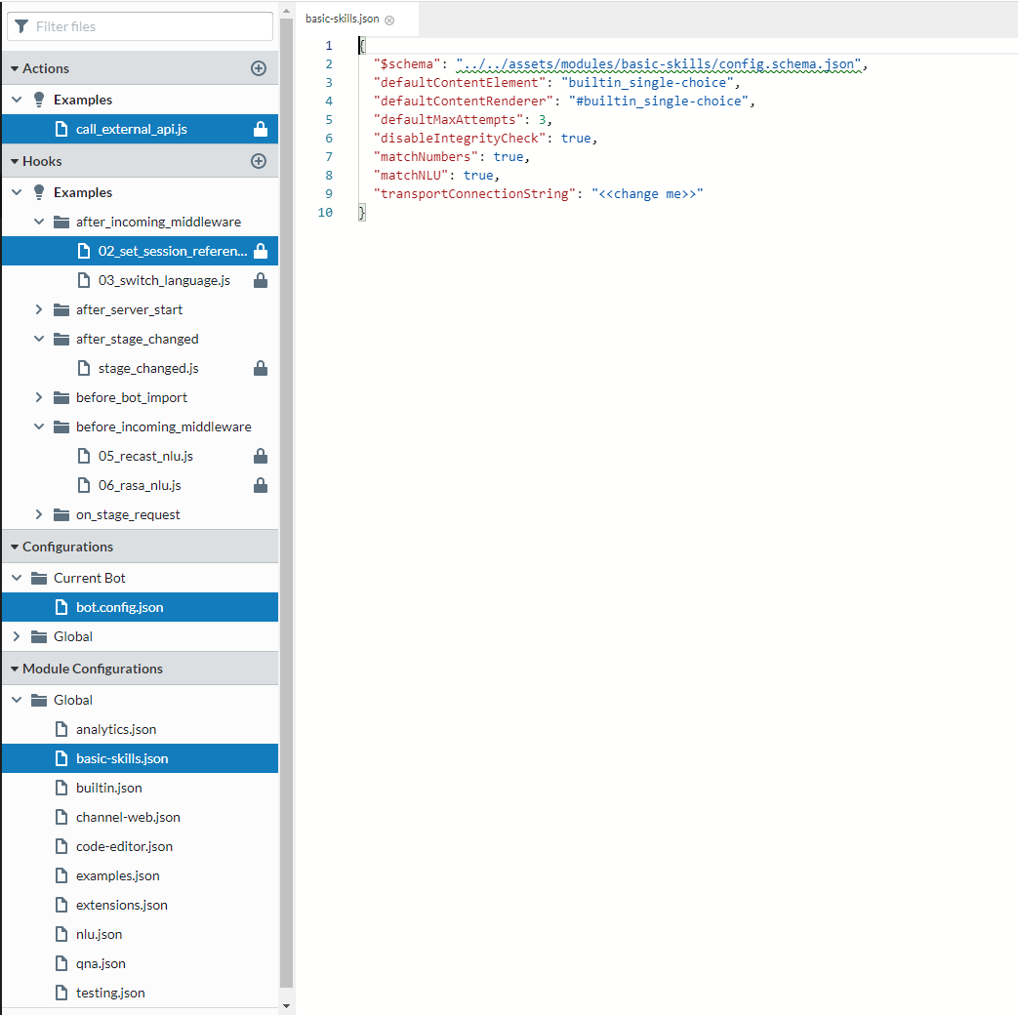1018x1015 pixels.
Task: Close the basic-skills.json tab
Action: pyautogui.click(x=389, y=18)
